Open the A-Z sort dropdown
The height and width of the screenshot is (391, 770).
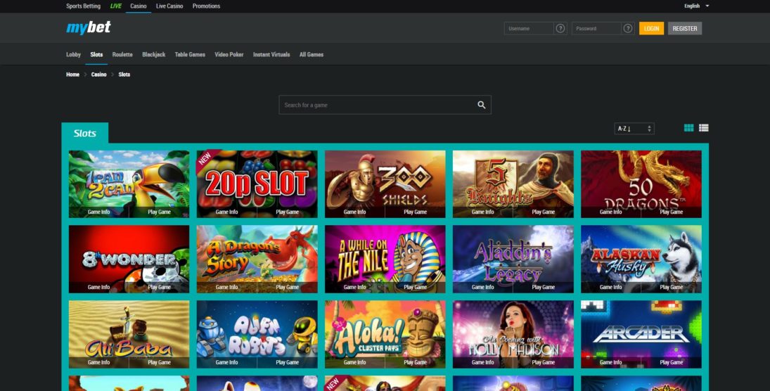click(634, 129)
